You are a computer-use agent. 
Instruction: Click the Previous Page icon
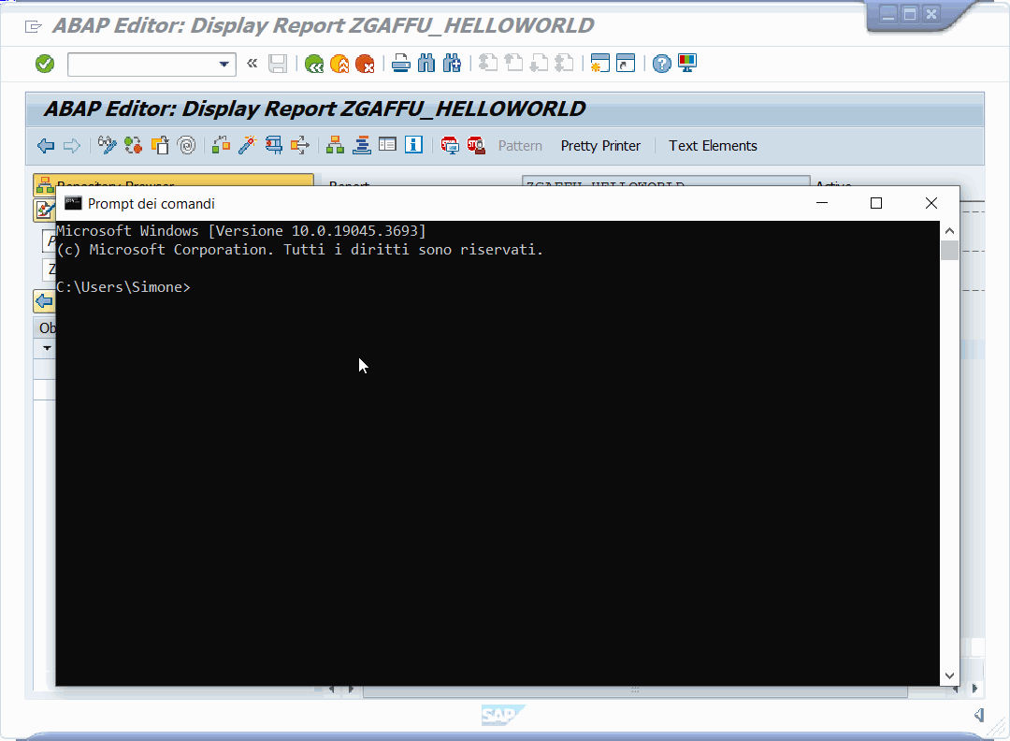pos(514,63)
